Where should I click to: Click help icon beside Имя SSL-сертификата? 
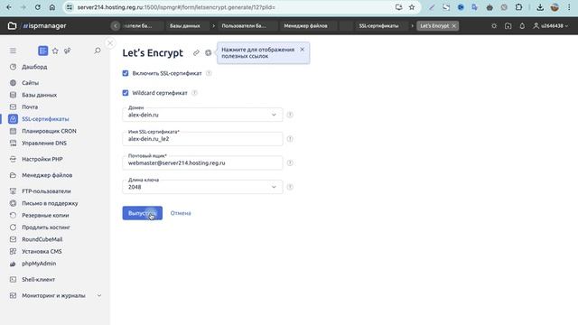click(290, 139)
